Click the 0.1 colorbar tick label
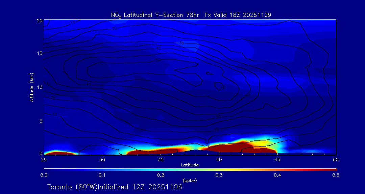 [x=102, y=175]
